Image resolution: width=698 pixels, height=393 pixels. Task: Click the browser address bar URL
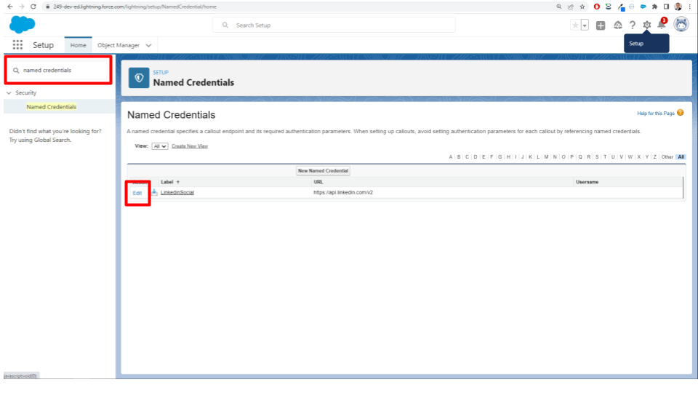(135, 7)
